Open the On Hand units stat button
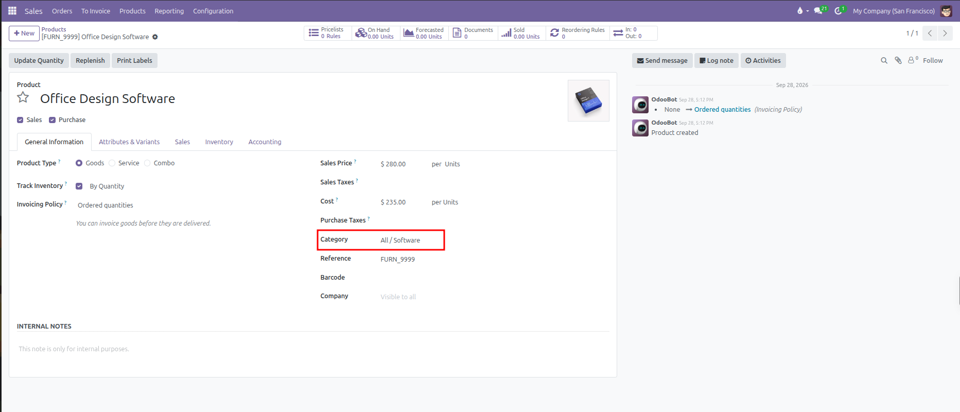This screenshot has width=960, height=412. 375,33
